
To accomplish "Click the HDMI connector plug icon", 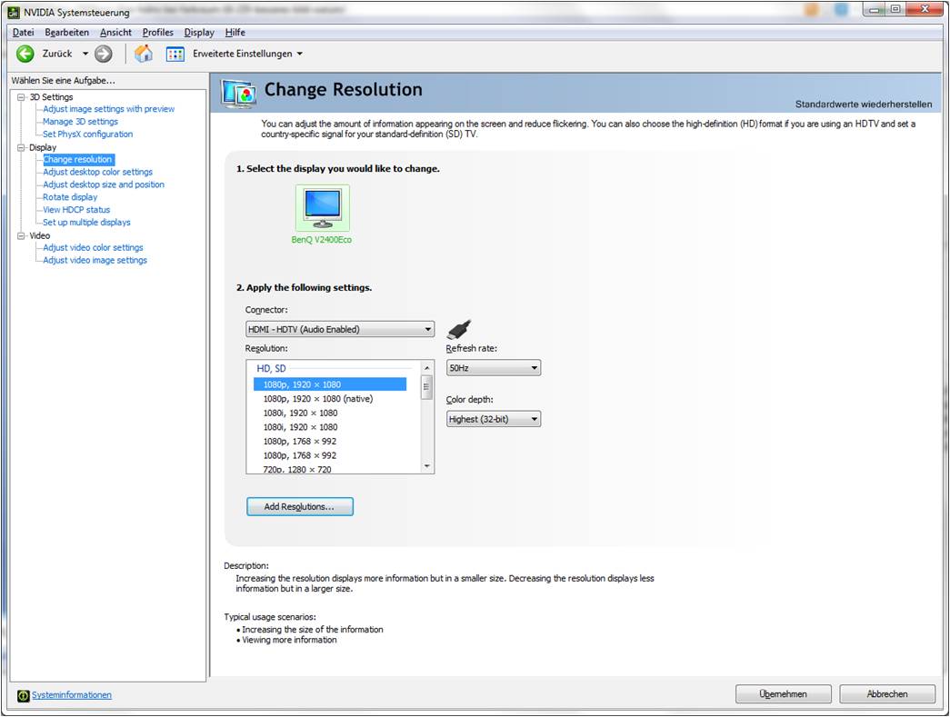I will click(x=459, y=329).
